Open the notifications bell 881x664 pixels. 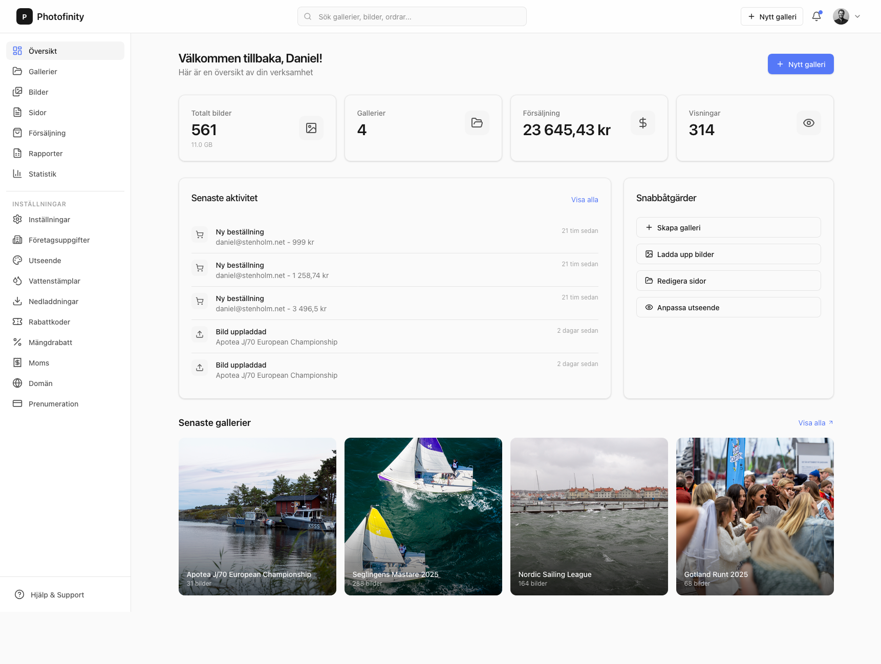click(x=816, y=16)
